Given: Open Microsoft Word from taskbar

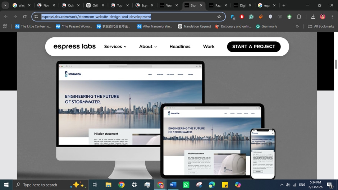Looking at the screenshot, I should pyautogui.click(x=173, y=185).
